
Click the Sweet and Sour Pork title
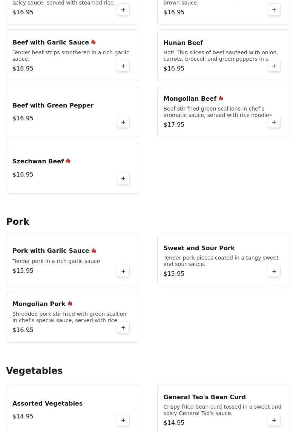click(199, 248)
